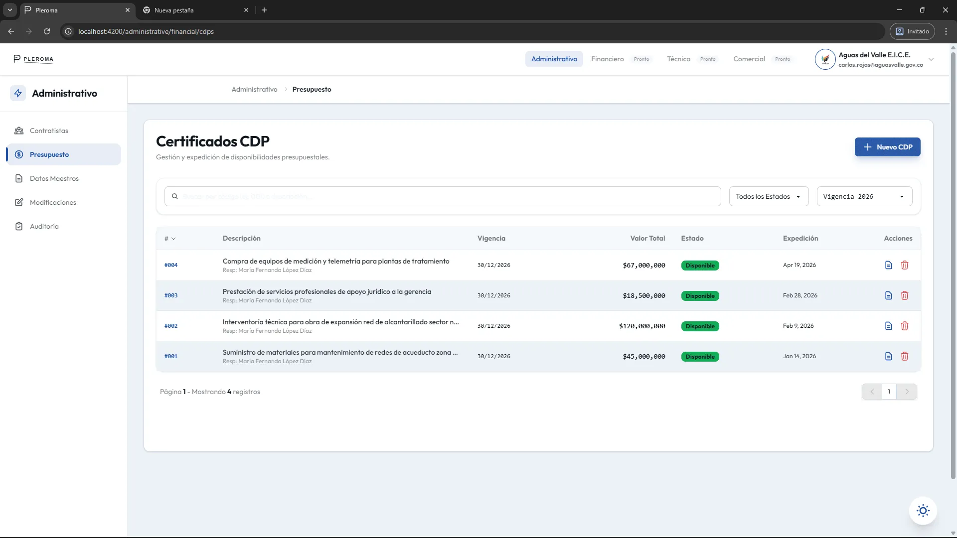Open CDP #003 link
The width and height of the screenshot is (957, 538).
(170, 295)
